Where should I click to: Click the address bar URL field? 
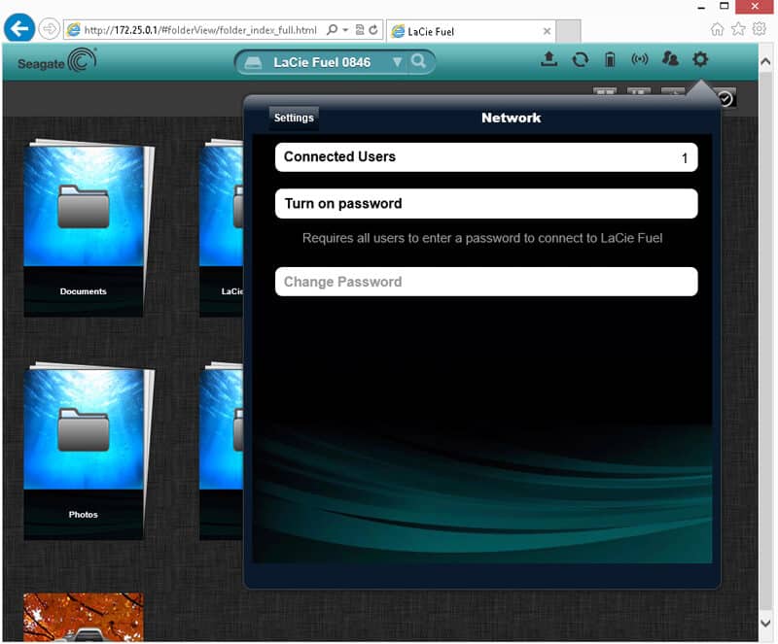click(200, 30)
